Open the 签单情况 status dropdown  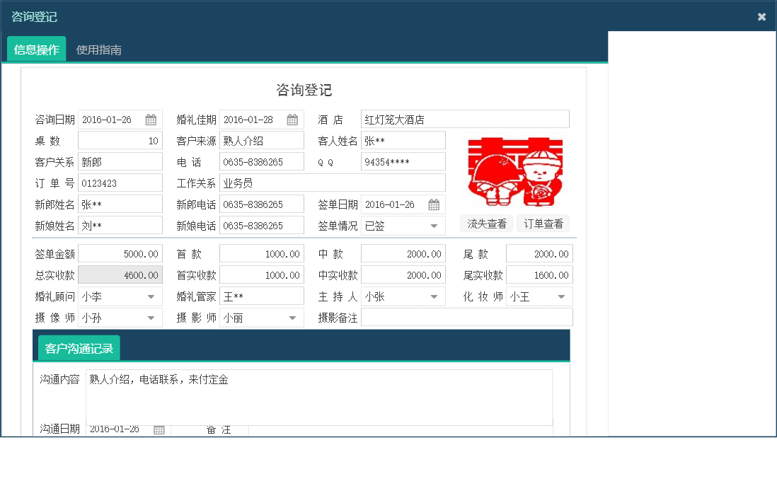click(432, 225)
